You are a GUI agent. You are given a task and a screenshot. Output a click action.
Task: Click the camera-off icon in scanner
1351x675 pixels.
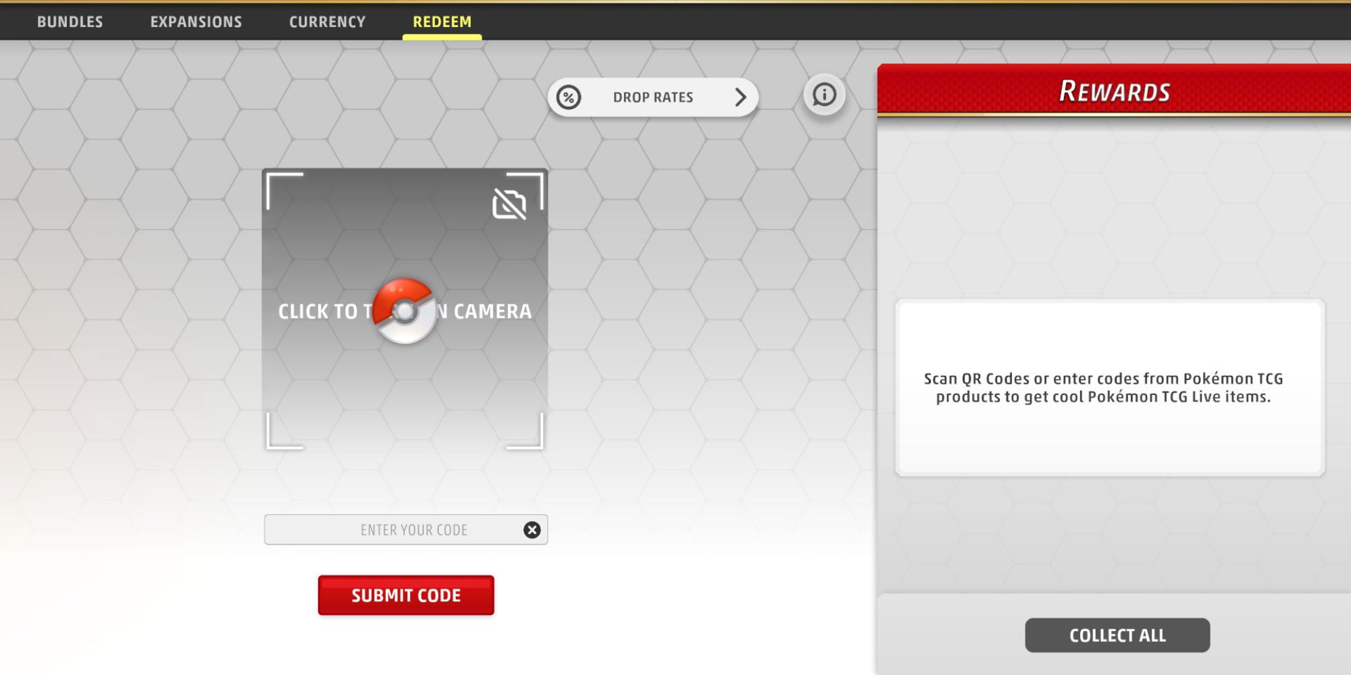coord(509,203)
